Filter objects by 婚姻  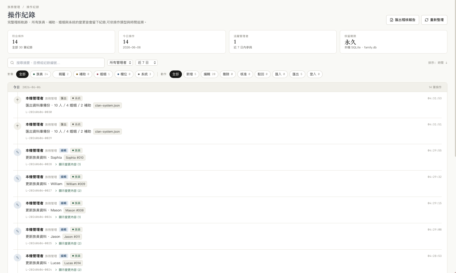103,74
